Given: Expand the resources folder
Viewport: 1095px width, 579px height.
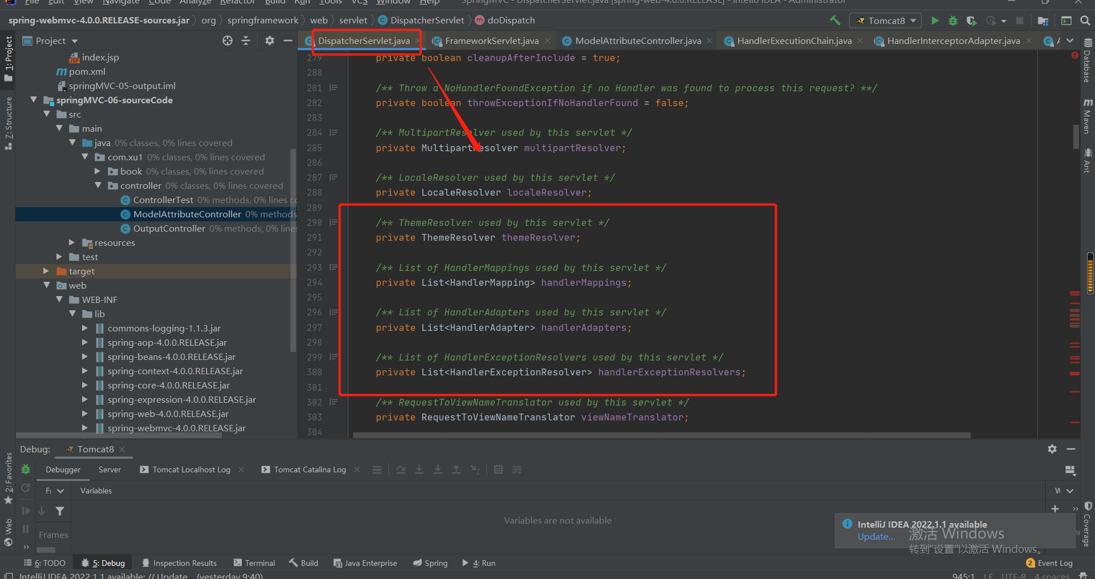Looking at the screenshot, I should point(72,242).
